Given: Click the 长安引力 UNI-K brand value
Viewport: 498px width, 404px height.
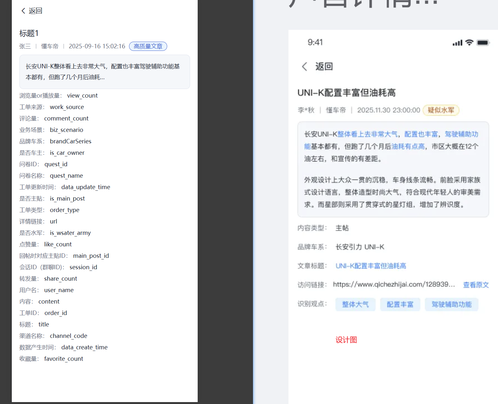Looking at the screenshot, I should [360, 247].
